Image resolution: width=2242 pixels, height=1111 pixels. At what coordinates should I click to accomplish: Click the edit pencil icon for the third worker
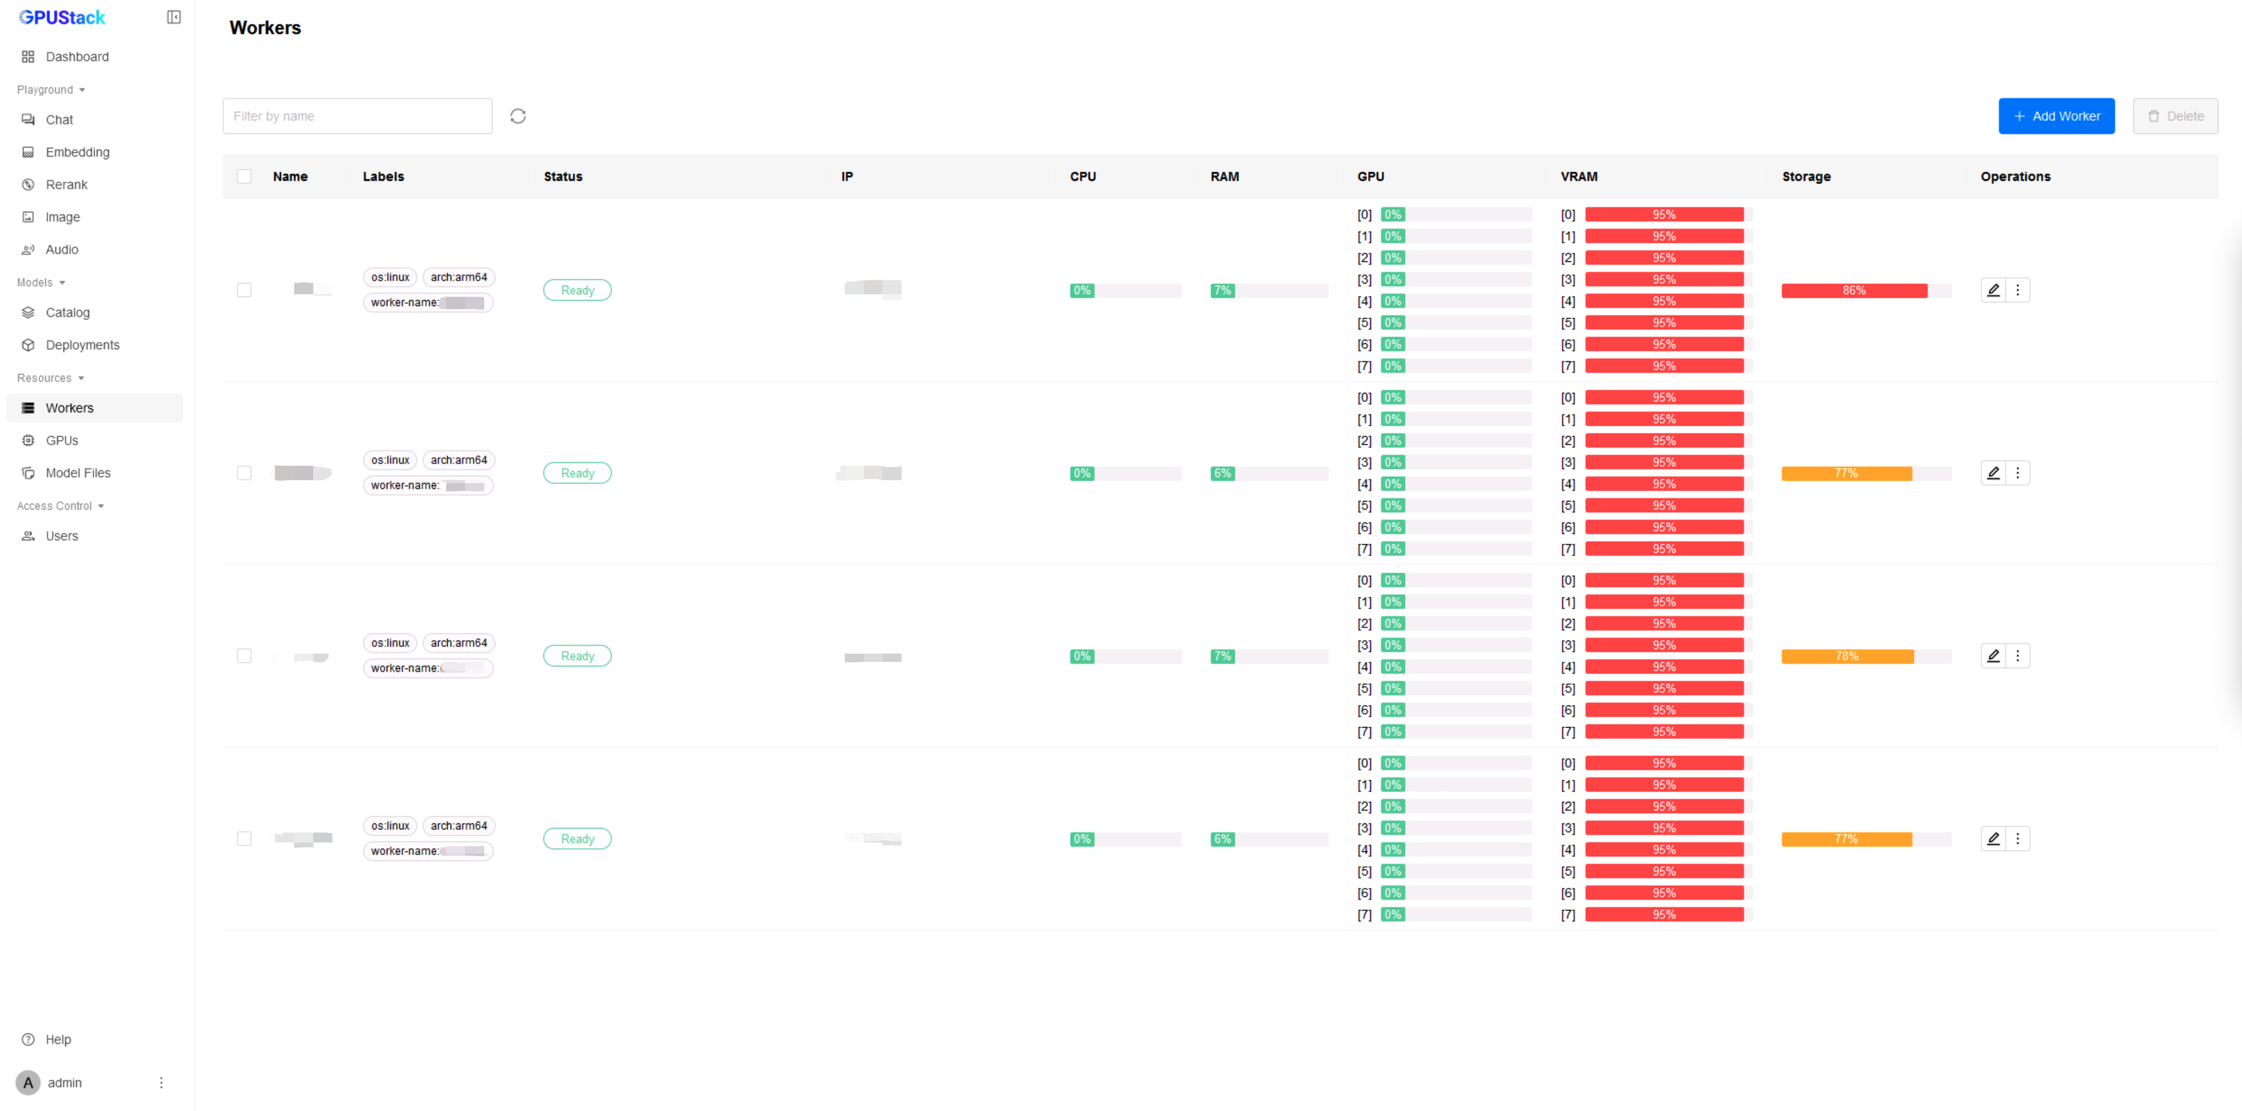point(1993,655)
